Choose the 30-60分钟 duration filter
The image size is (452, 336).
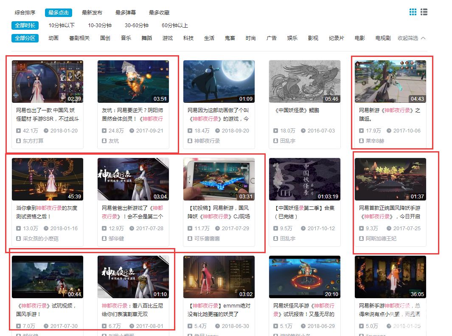pos(137,25)
